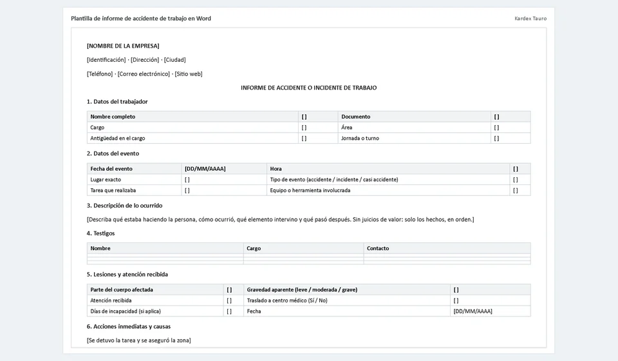
Task: Click 'Días de incapacidad (si aplica)' cell
Action: coord(155,311)
